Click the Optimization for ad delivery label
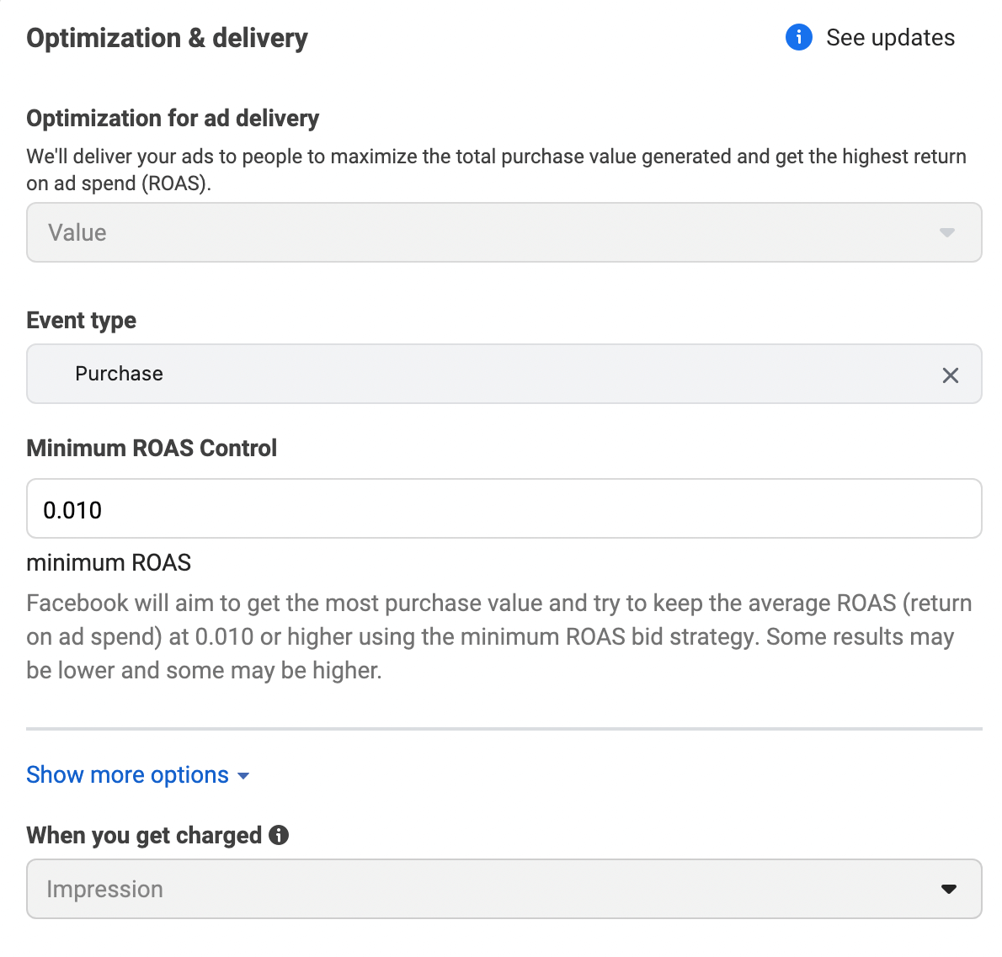This screenshot has width=1002, height=957. tap(173, 119)
